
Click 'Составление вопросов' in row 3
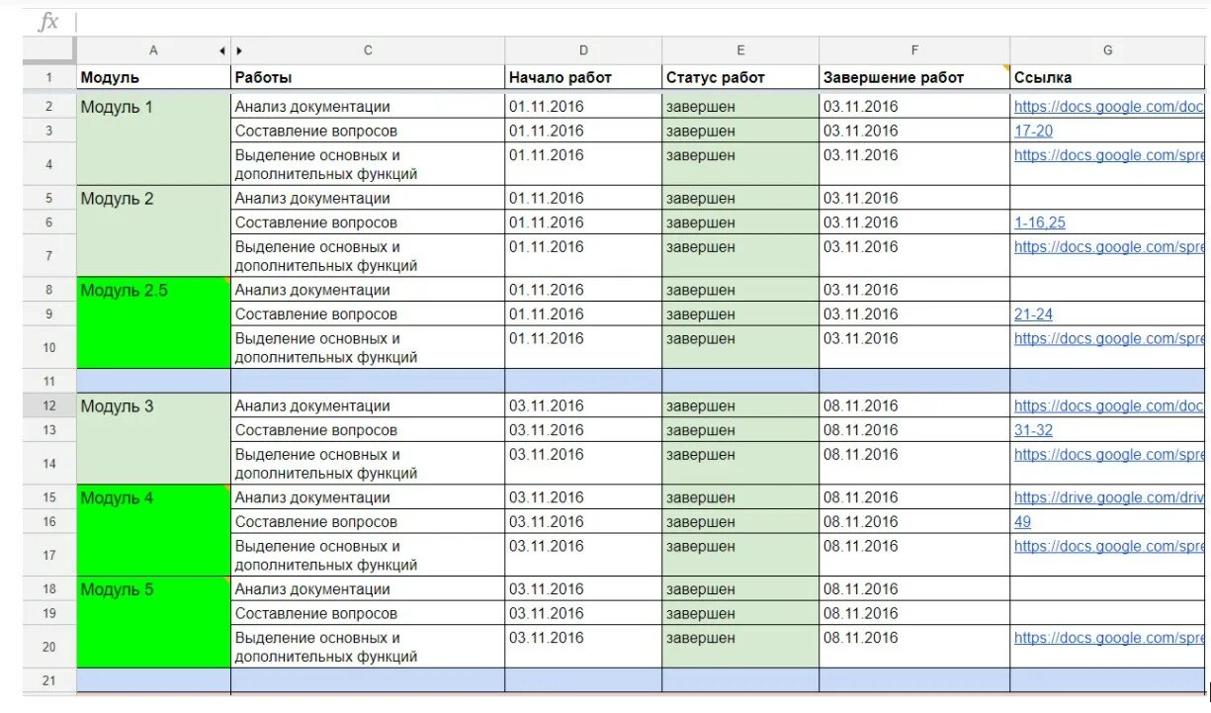click(316, 131)
